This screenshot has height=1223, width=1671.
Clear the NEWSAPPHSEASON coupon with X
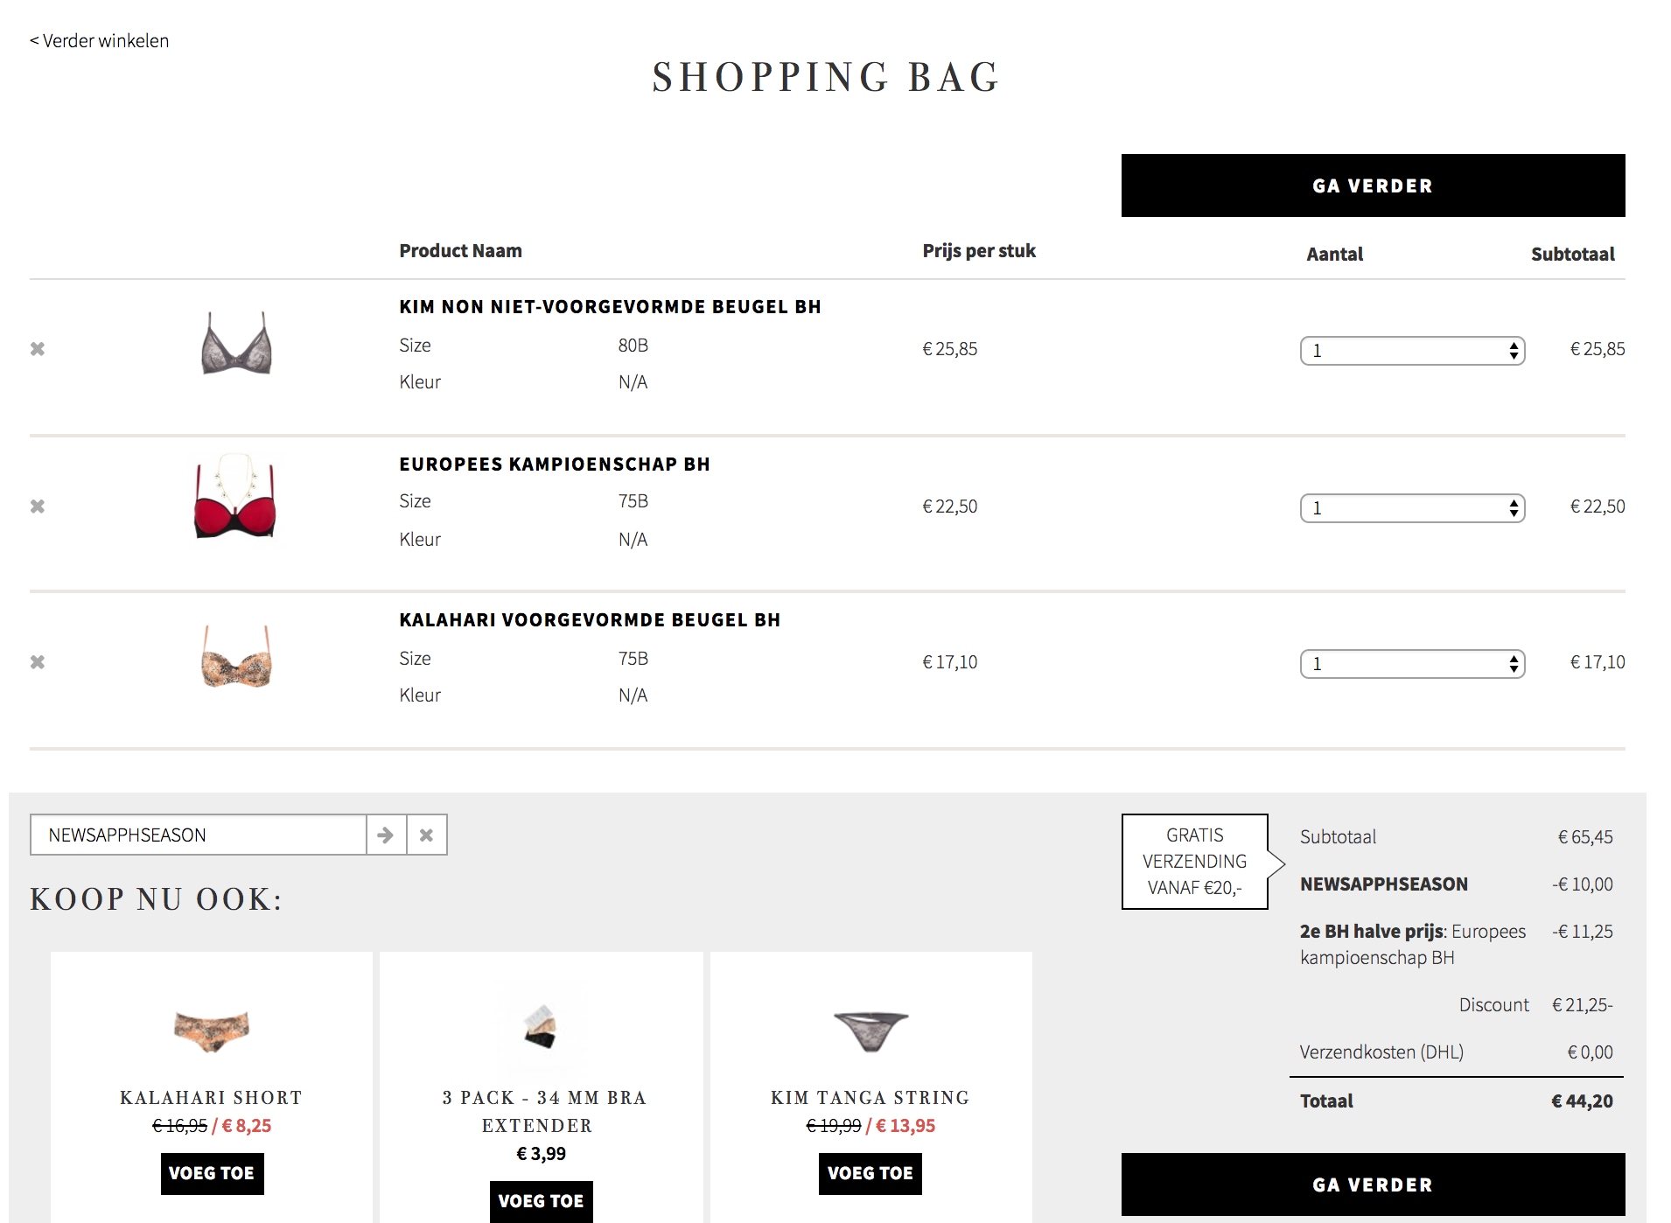427,835
